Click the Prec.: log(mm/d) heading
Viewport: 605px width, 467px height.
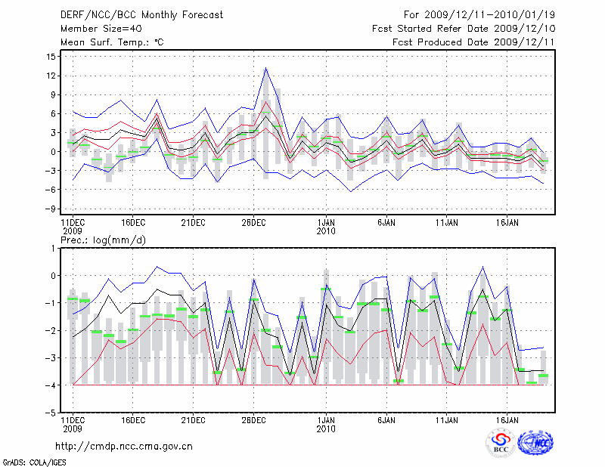pyautogui.click(x=108, y=240)
